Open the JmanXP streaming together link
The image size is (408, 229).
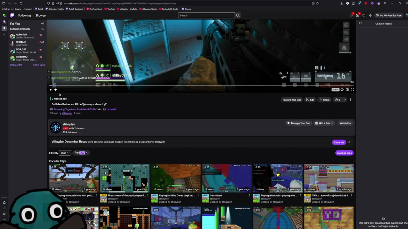[x=111, y=109]
